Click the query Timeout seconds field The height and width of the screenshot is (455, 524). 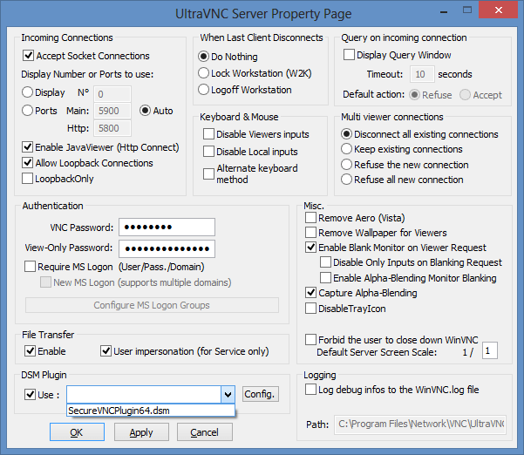point(422,74)
